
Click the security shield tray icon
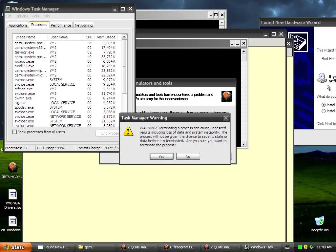pos(305,247)
